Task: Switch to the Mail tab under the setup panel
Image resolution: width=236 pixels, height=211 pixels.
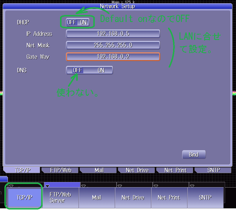Action: (x=99, y=170)
